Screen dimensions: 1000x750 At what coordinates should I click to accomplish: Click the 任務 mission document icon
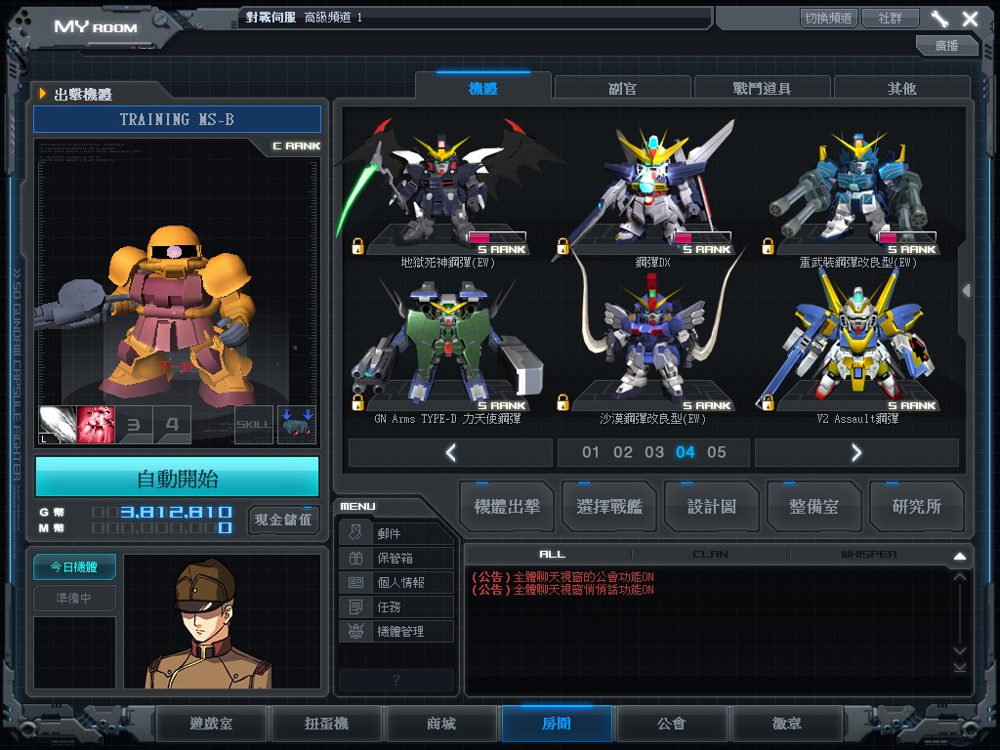(x=355, y=606)
